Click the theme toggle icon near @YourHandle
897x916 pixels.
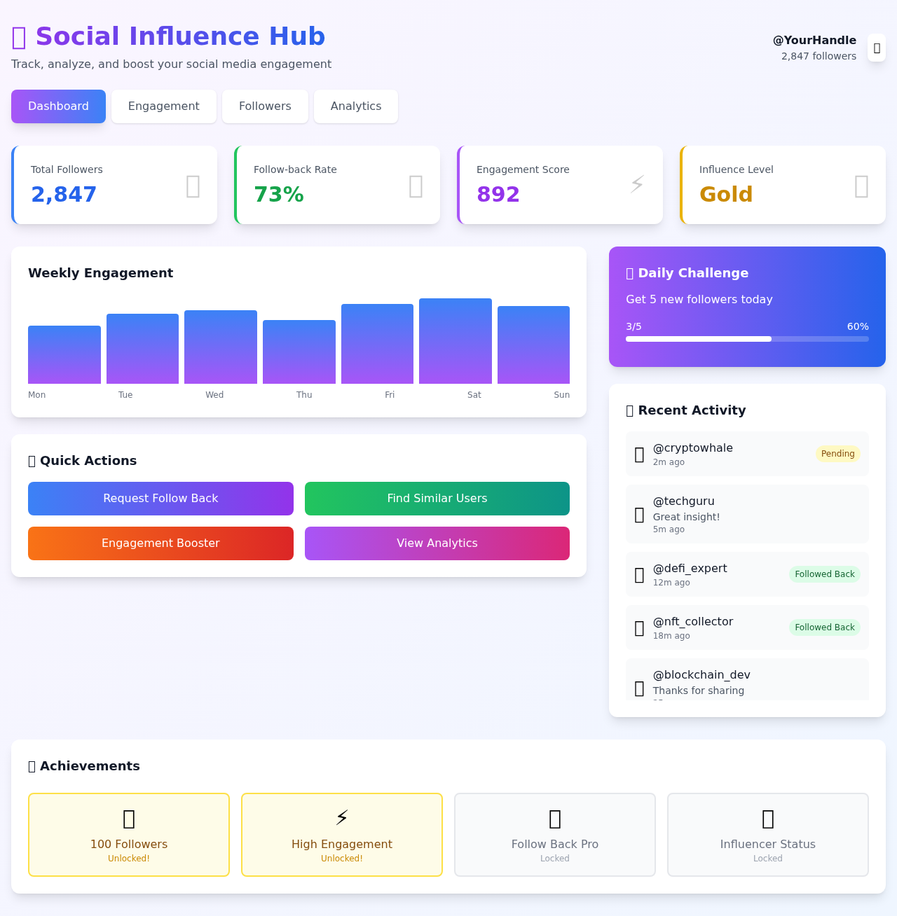pyautogui.click(x=876, y=48)
